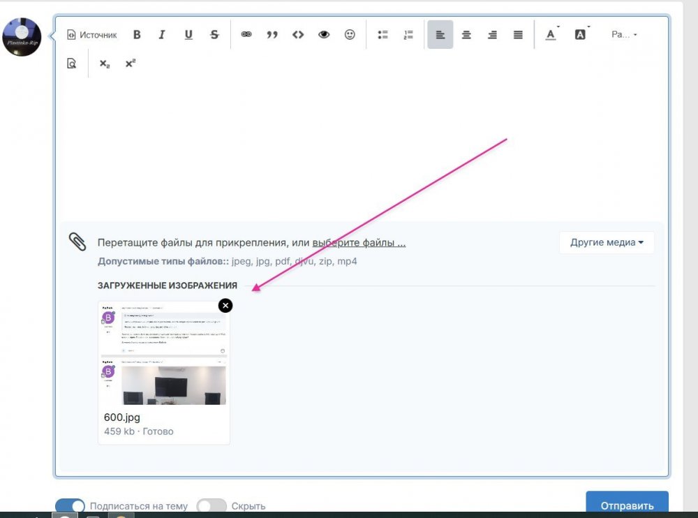Open background color picker
This screenshot has width=698, height=518.
(x=580, y=35)
